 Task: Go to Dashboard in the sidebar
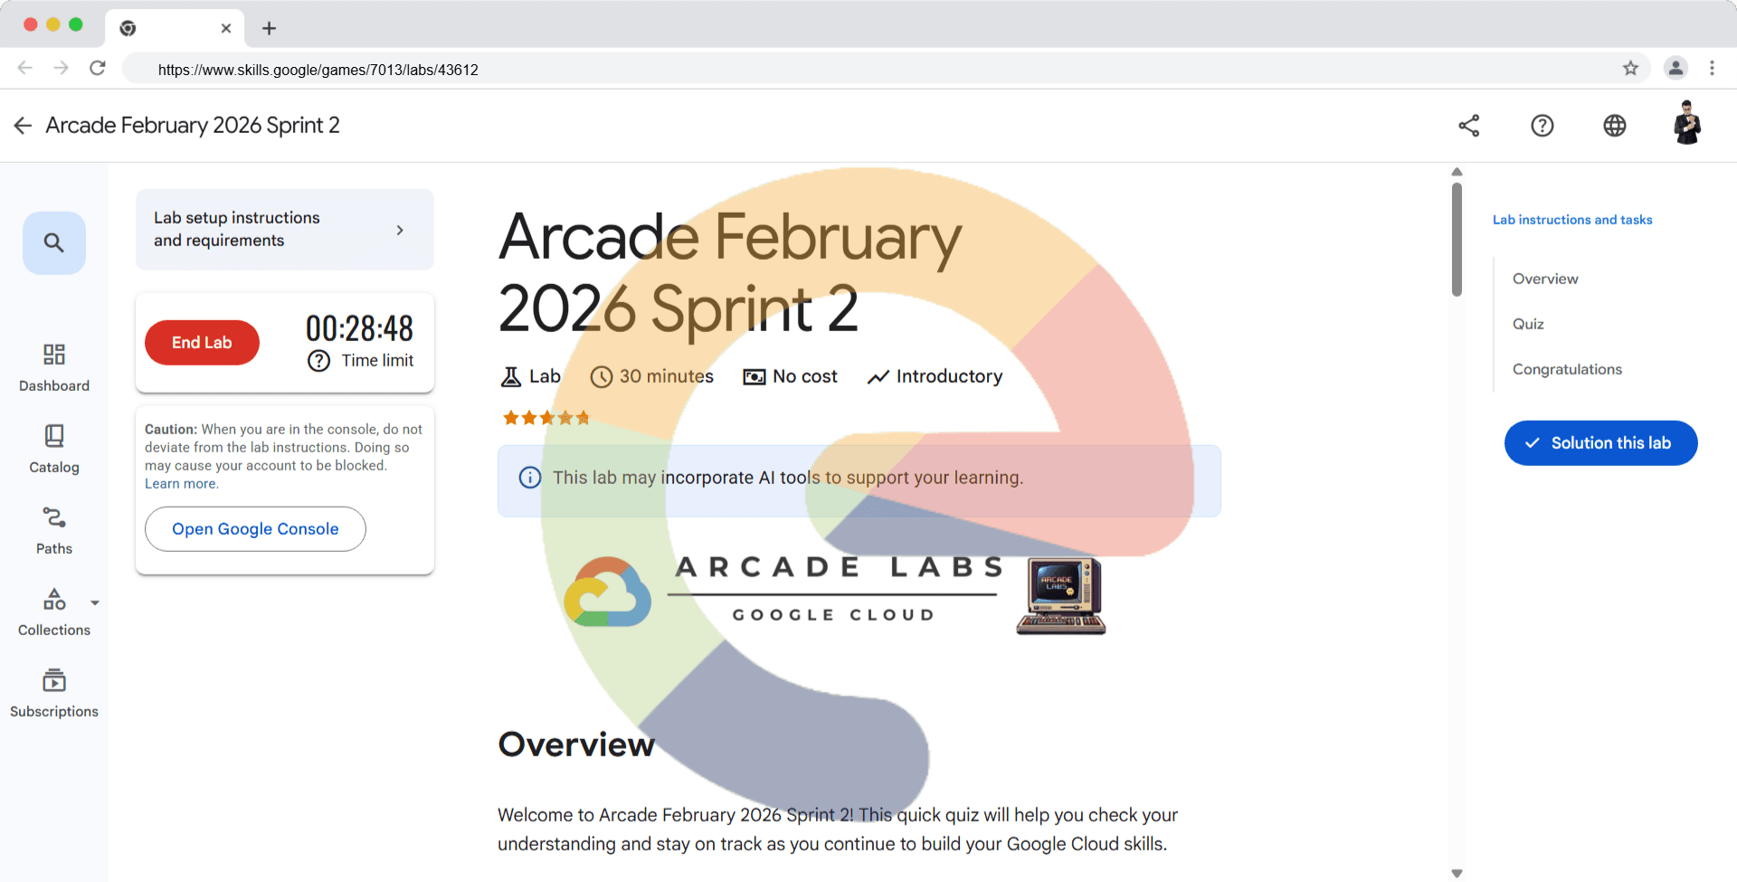pos(54,367)
